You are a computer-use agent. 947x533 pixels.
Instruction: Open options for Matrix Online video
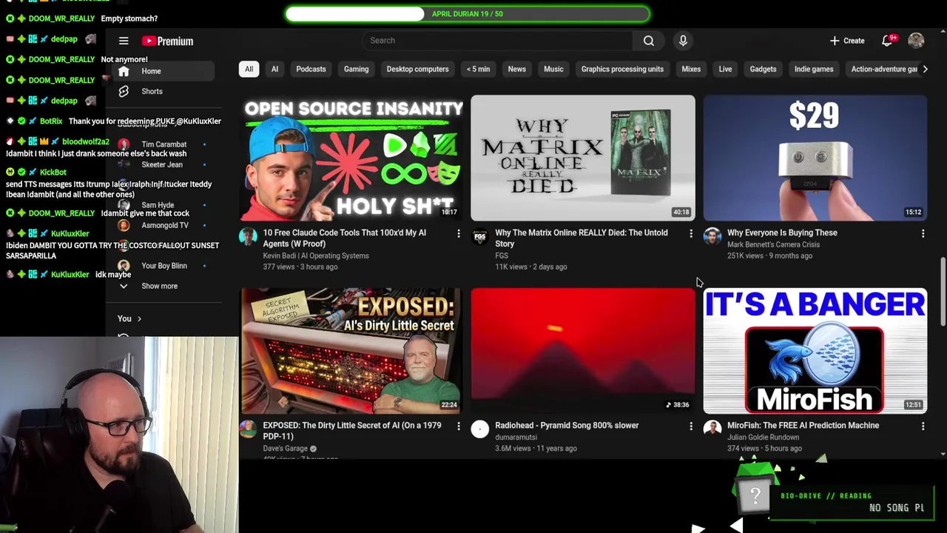[691, 234]
